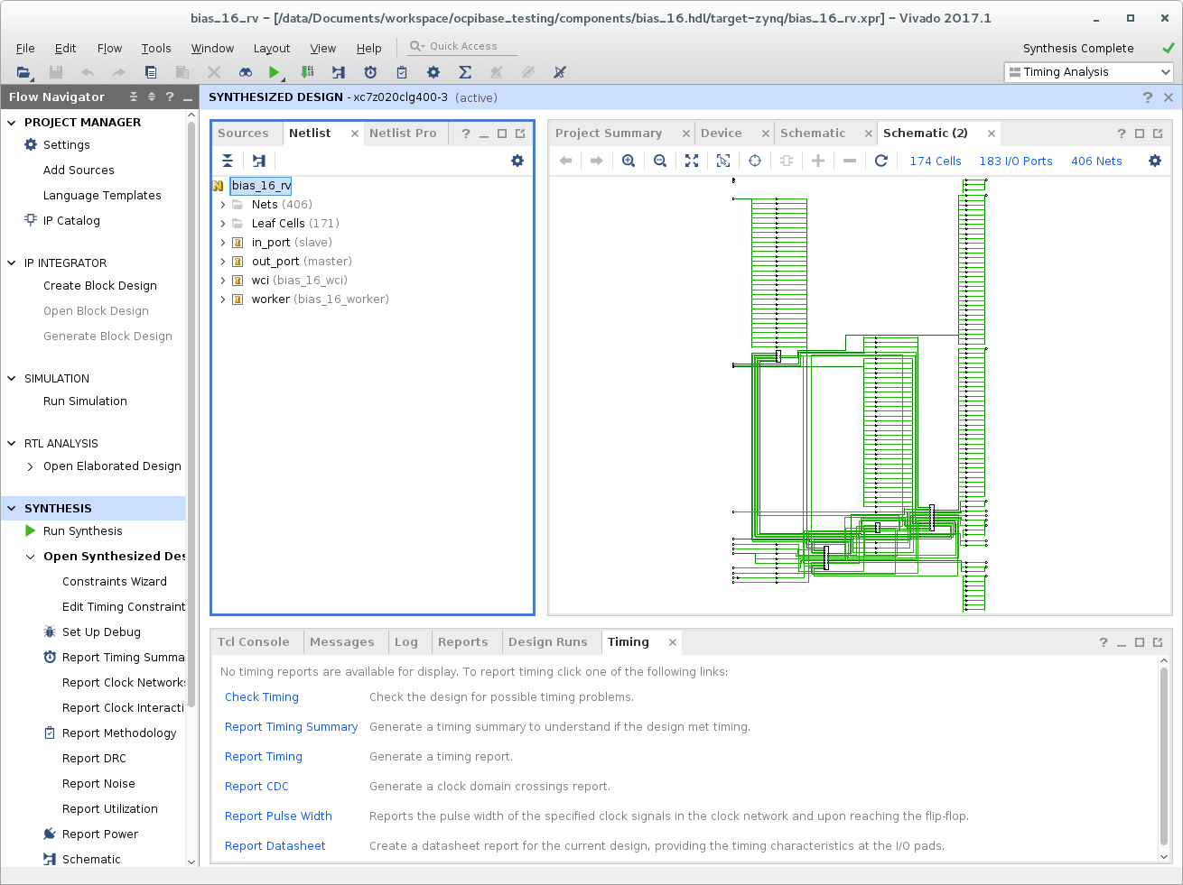Click the green Run toolbar icon
Viewport: 1183px width, 885px height.
[275, 72]
